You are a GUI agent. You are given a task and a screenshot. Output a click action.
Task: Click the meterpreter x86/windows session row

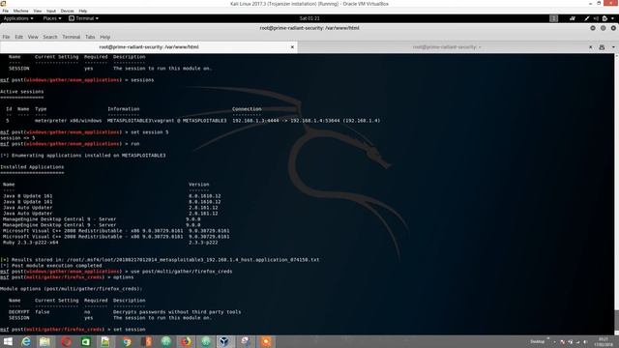click(192, 121)
